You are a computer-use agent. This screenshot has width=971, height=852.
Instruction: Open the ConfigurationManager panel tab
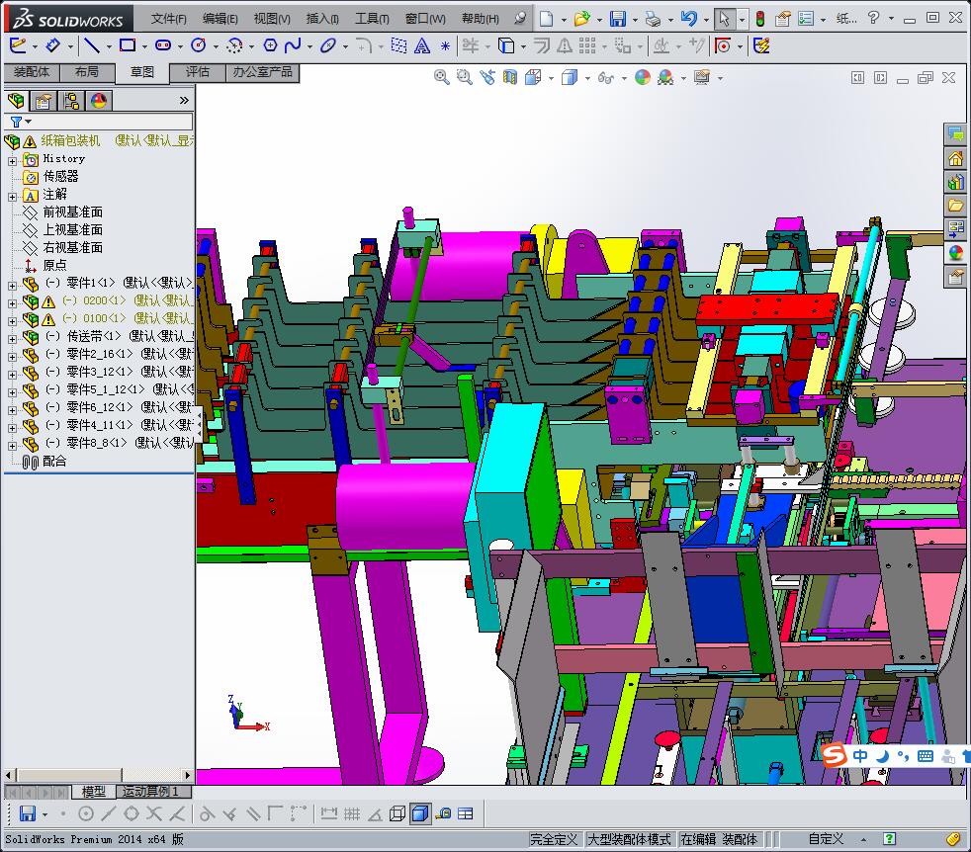(71, 101)
